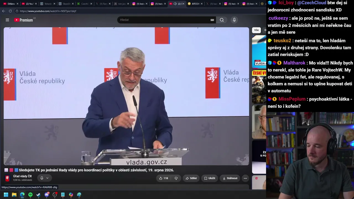
Task: Open the Windows Start menu
Action: tap(6, 195)
